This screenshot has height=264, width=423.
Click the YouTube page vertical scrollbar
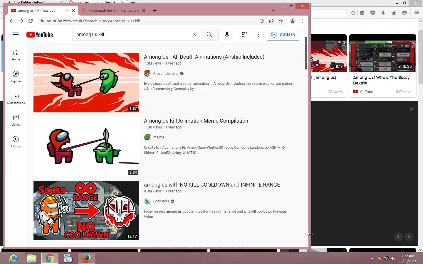pyautogui.click(x=306, y=53)
